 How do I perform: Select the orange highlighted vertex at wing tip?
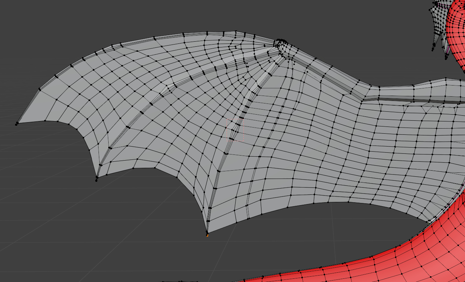(207, 235)
